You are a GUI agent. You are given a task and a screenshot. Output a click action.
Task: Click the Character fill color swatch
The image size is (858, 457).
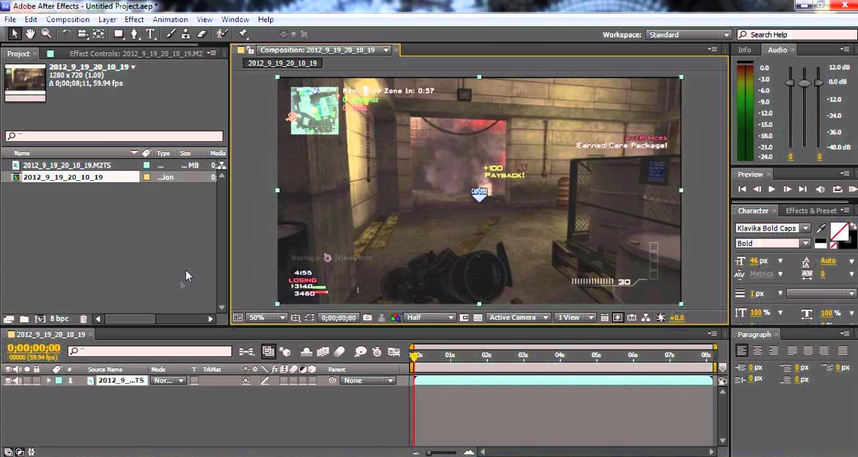coord(840,231)
